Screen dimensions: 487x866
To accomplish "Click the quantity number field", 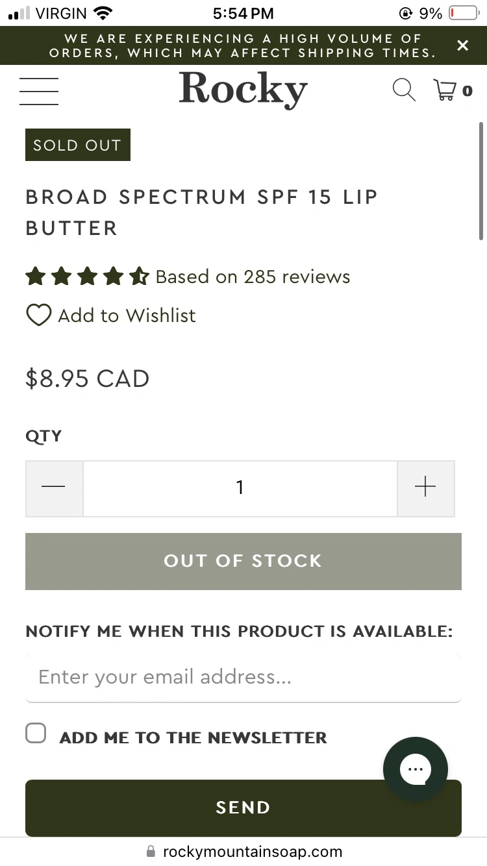I will (240, 488).
